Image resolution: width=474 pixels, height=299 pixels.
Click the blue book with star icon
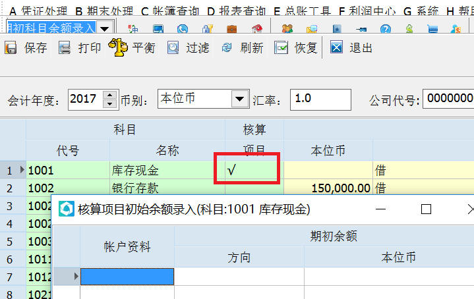click(x=336, y=29)
